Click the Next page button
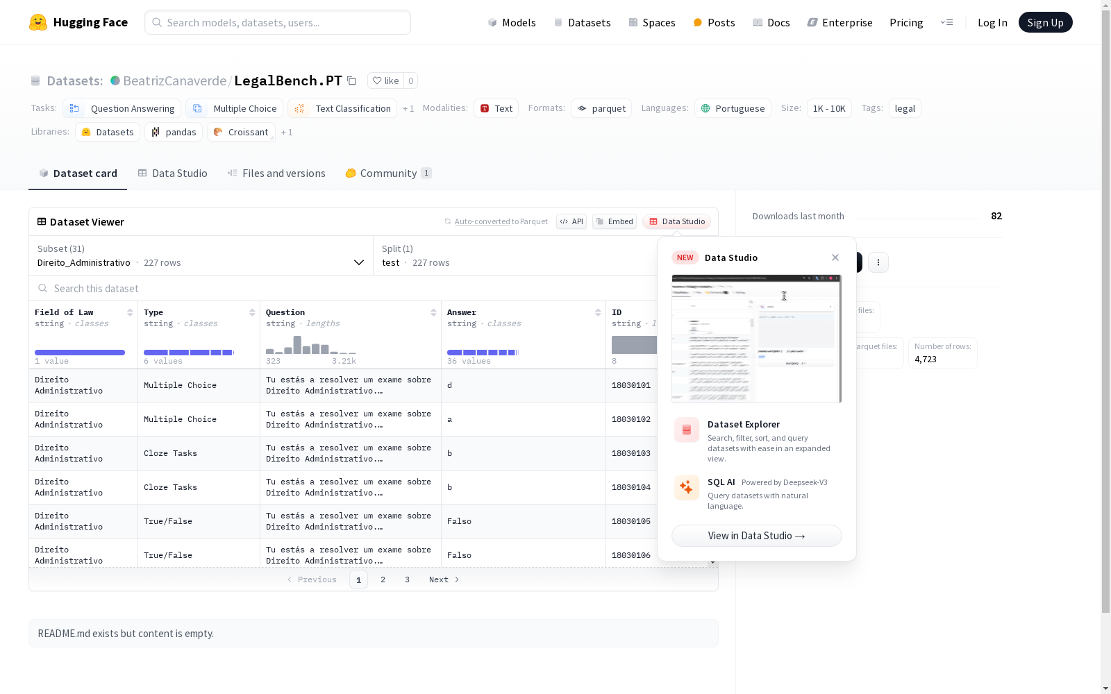 pos(444,579)
